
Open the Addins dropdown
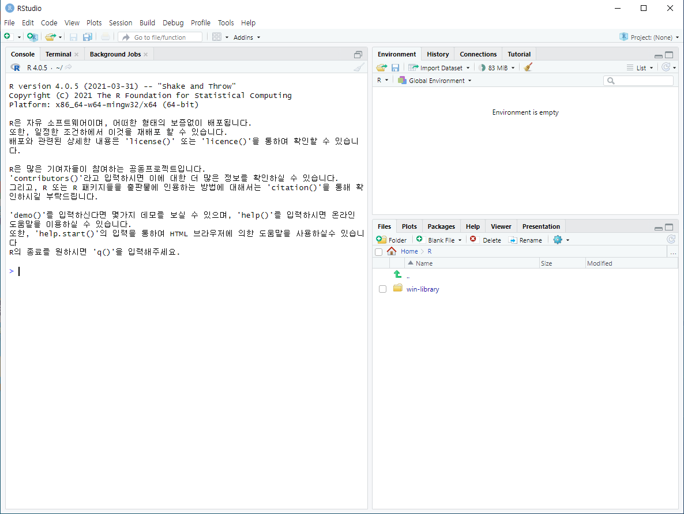point(247,37)
